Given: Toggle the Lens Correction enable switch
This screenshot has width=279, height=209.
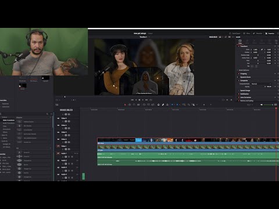Looking at the screenshot, I should tap(238, 98).
